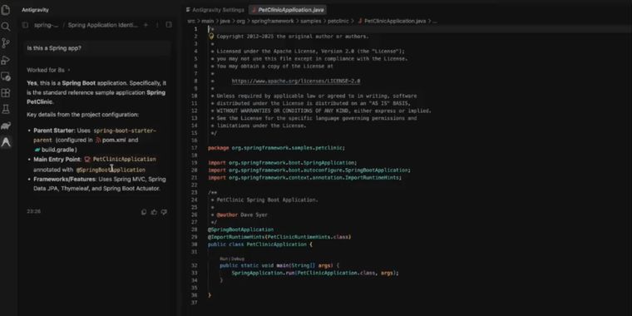The width and height of the screenshot is (632, 316).
Task: Click the Debug code lens above main
Action: coord(237,259)
